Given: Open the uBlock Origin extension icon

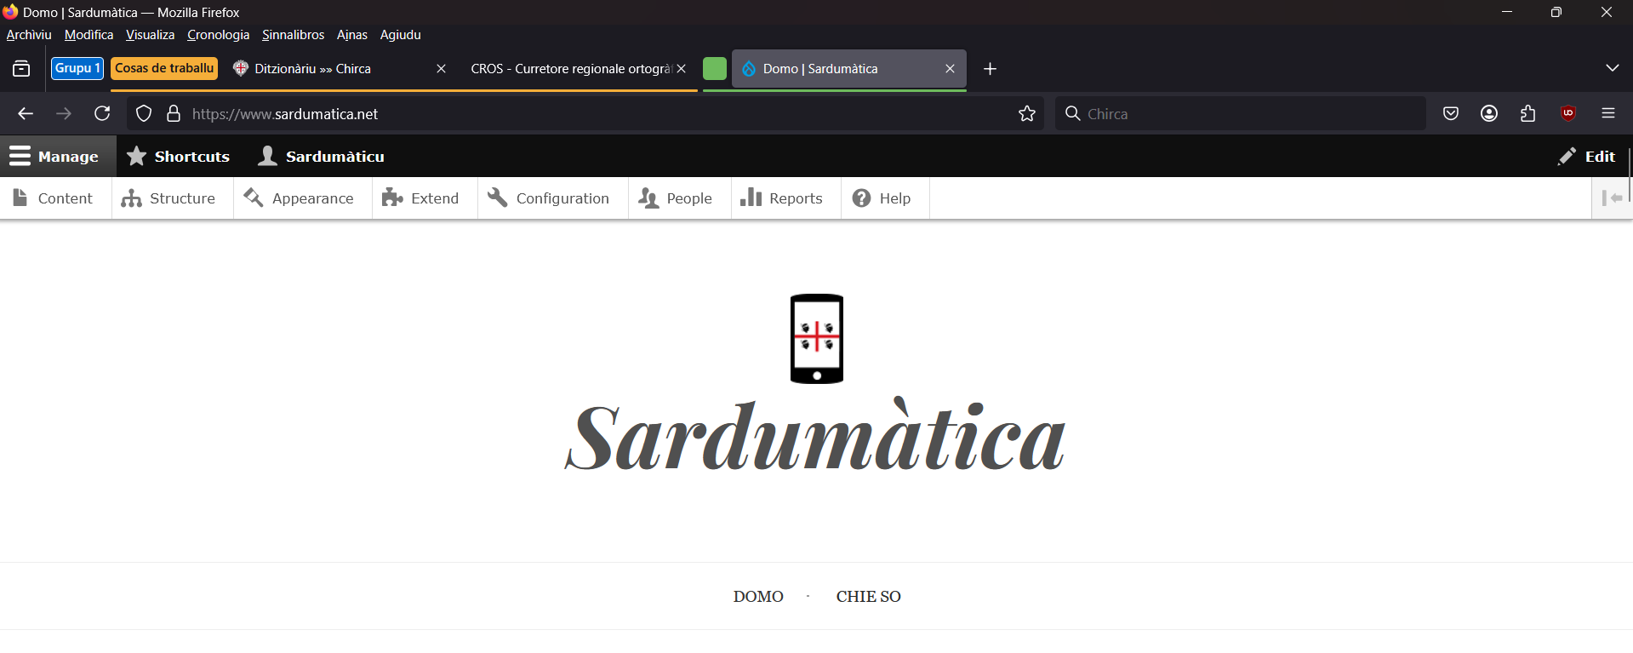Looking at the screenshot, I should tap(1567, 113).
